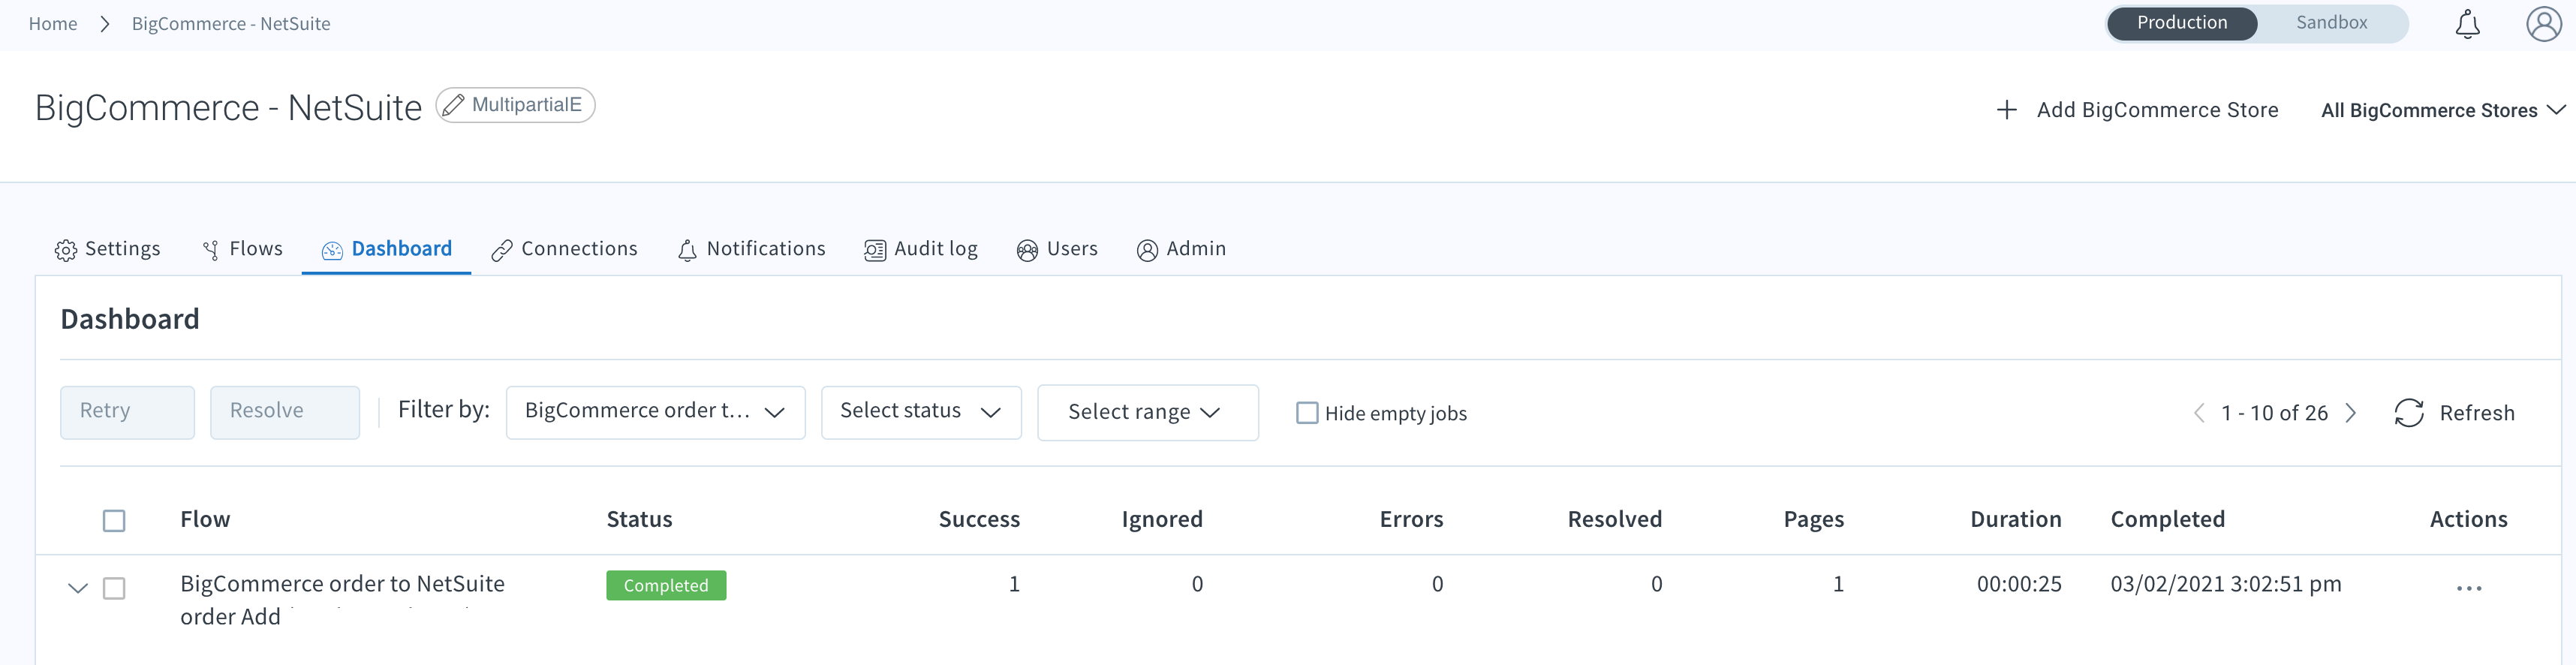Viewport: 2576px width, 665px height.
Task: Click the Errors column header
Action: click(1411, 519)
